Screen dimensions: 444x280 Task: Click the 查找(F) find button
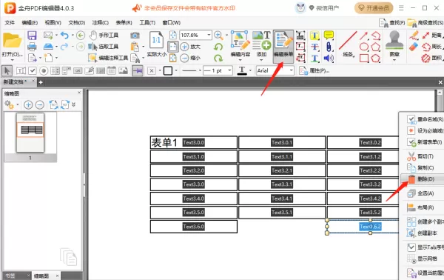click(392, 23)
